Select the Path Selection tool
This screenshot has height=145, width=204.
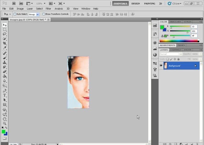coord(4,100)
